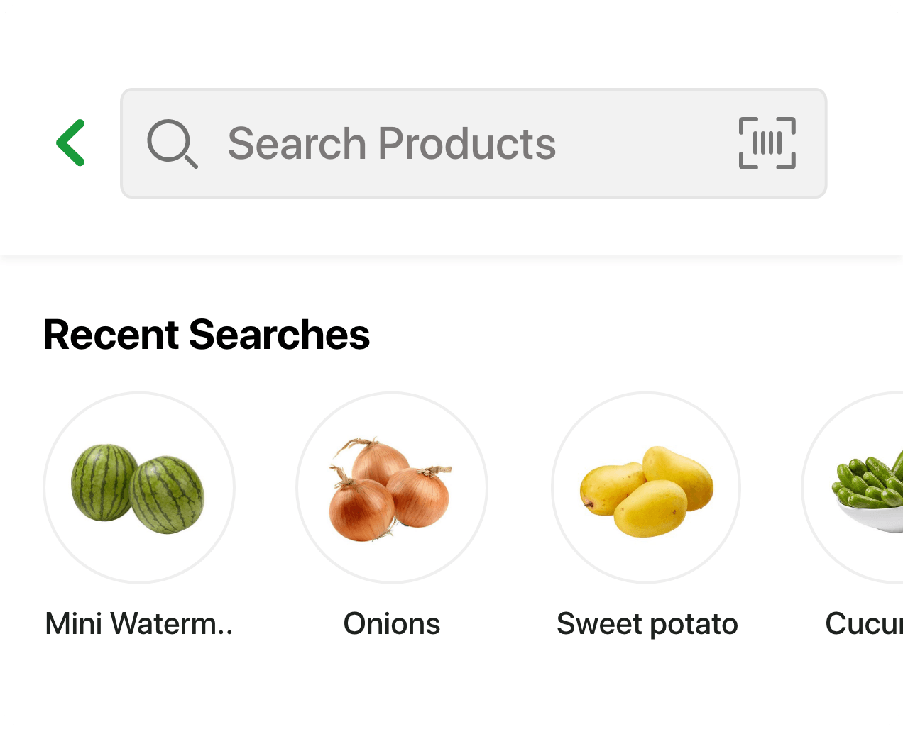Click the right watermelon in the image
The height and width of the screenshot is (729, 903).
[168, 494]
